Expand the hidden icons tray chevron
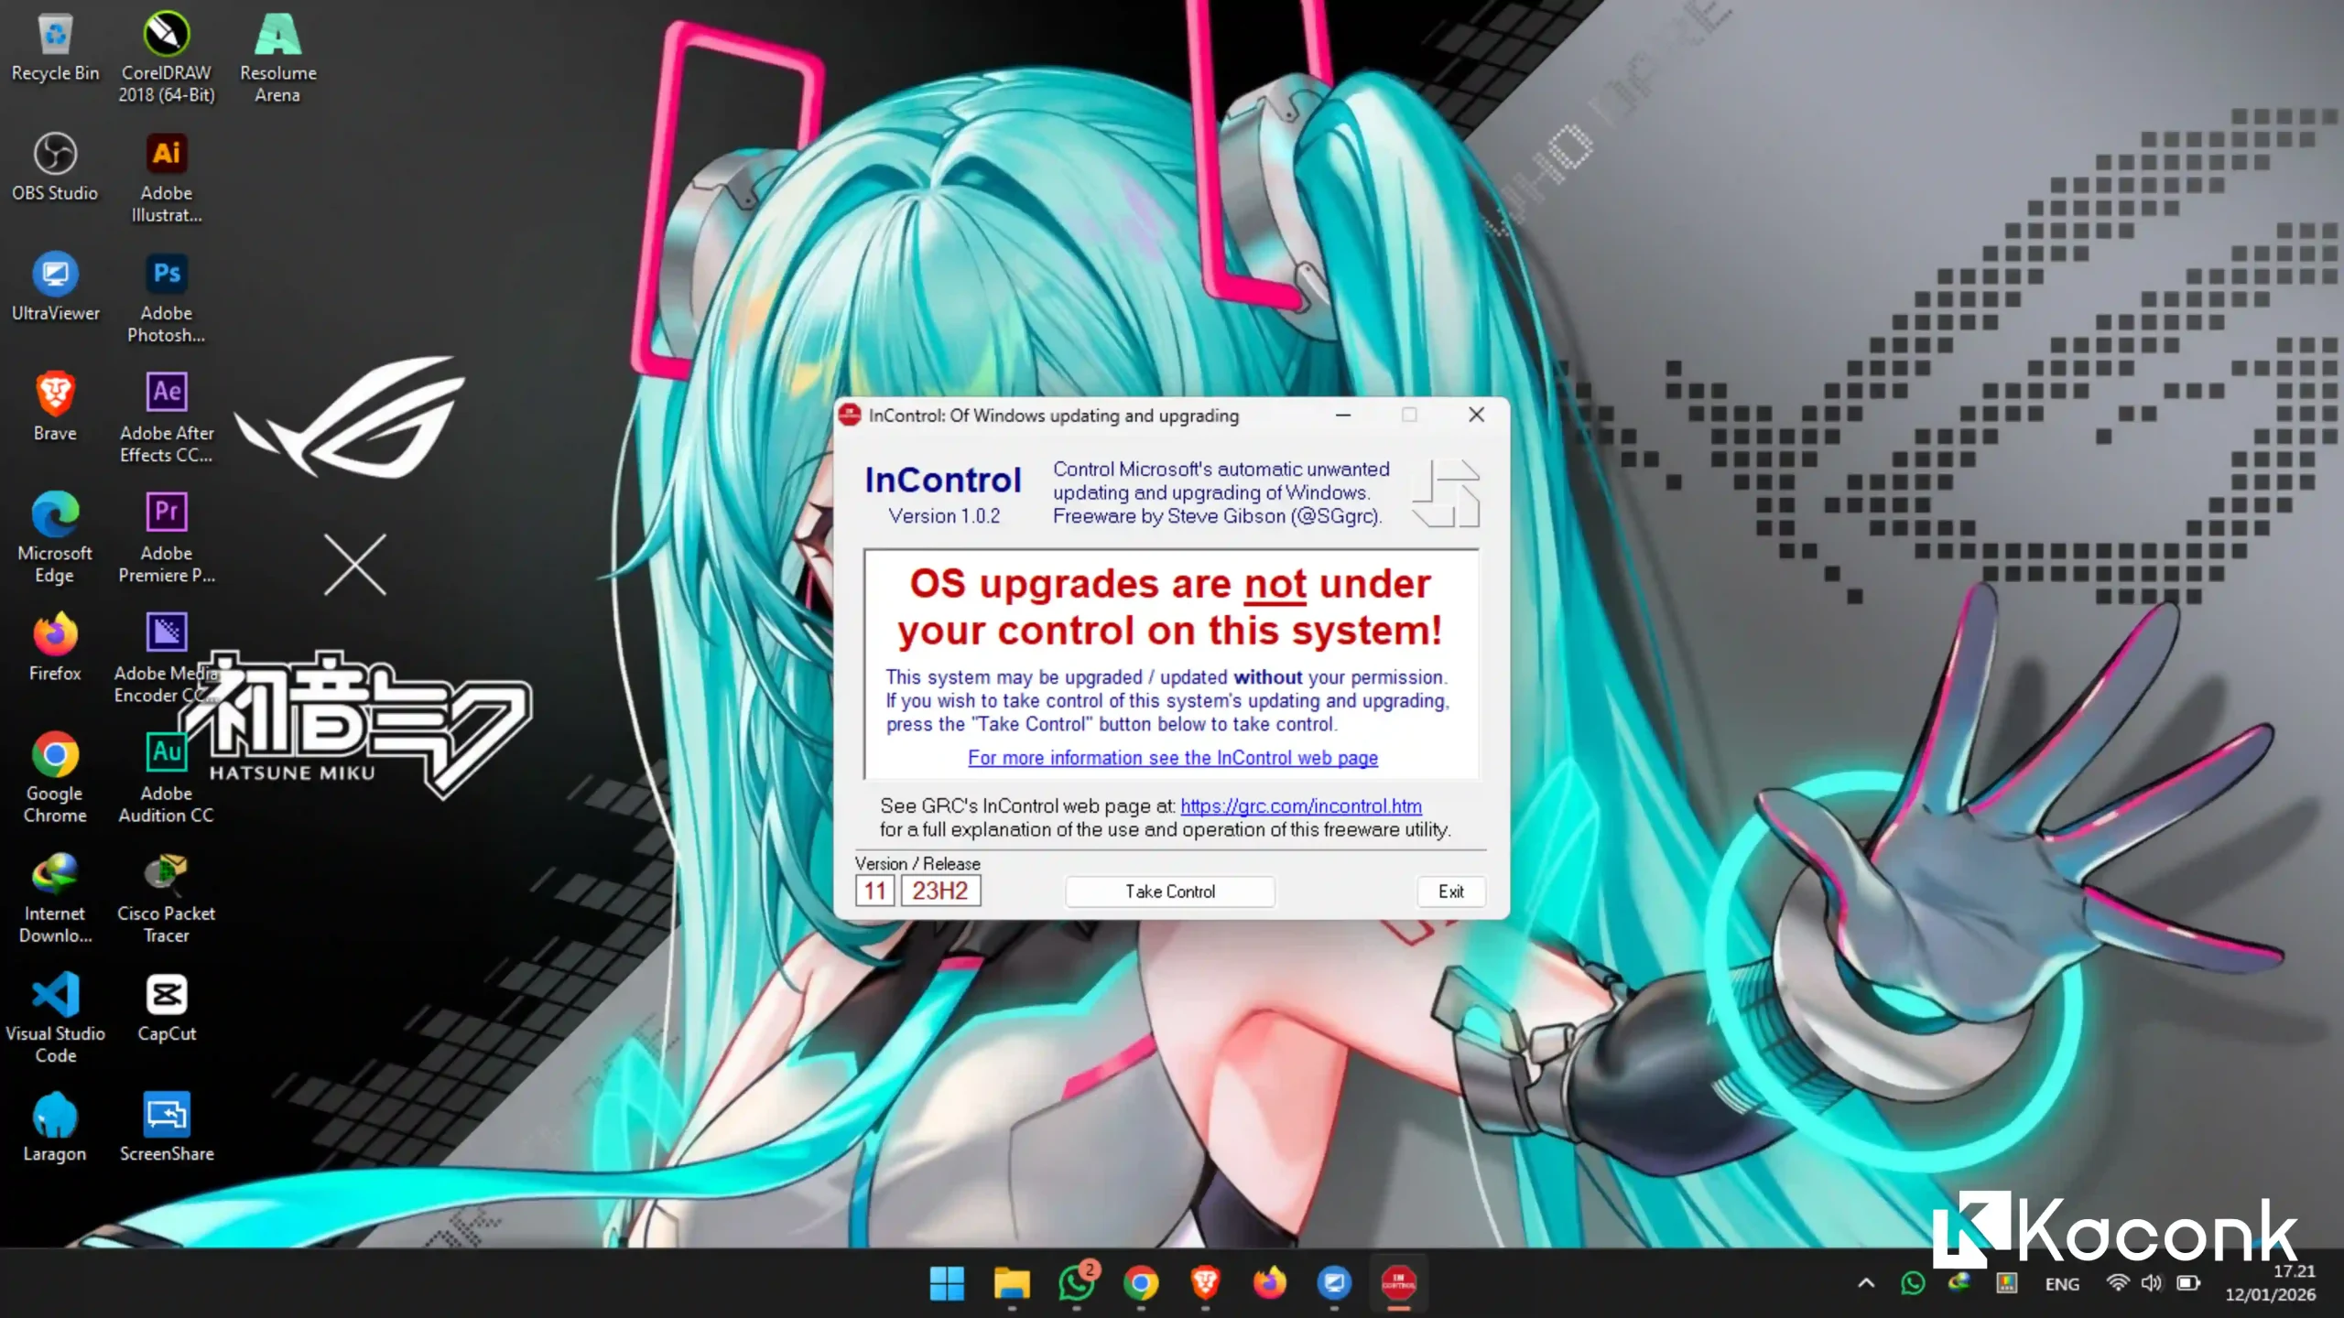 coord(1866,1283)
